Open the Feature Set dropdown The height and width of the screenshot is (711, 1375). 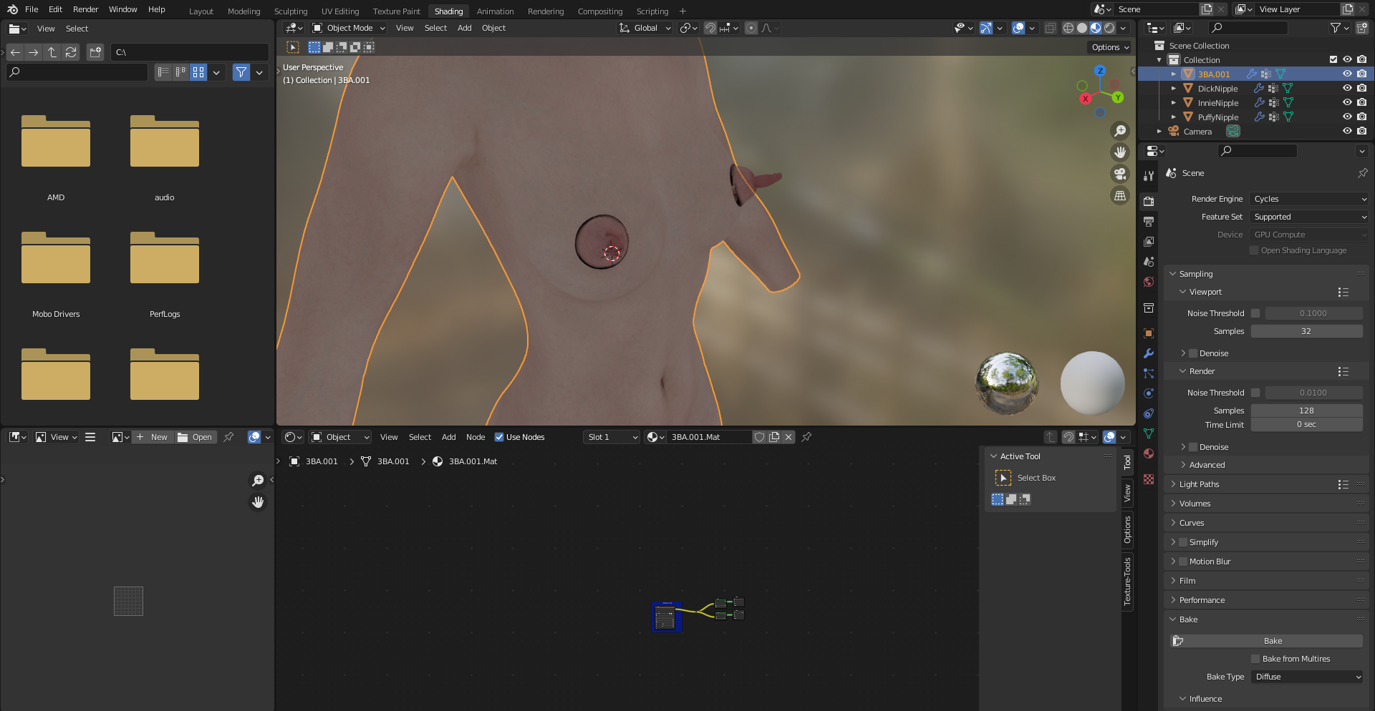tap(1310, 217)
